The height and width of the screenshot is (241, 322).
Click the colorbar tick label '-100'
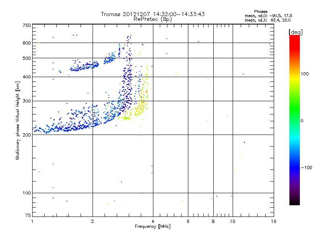click(x=306, y=167)
